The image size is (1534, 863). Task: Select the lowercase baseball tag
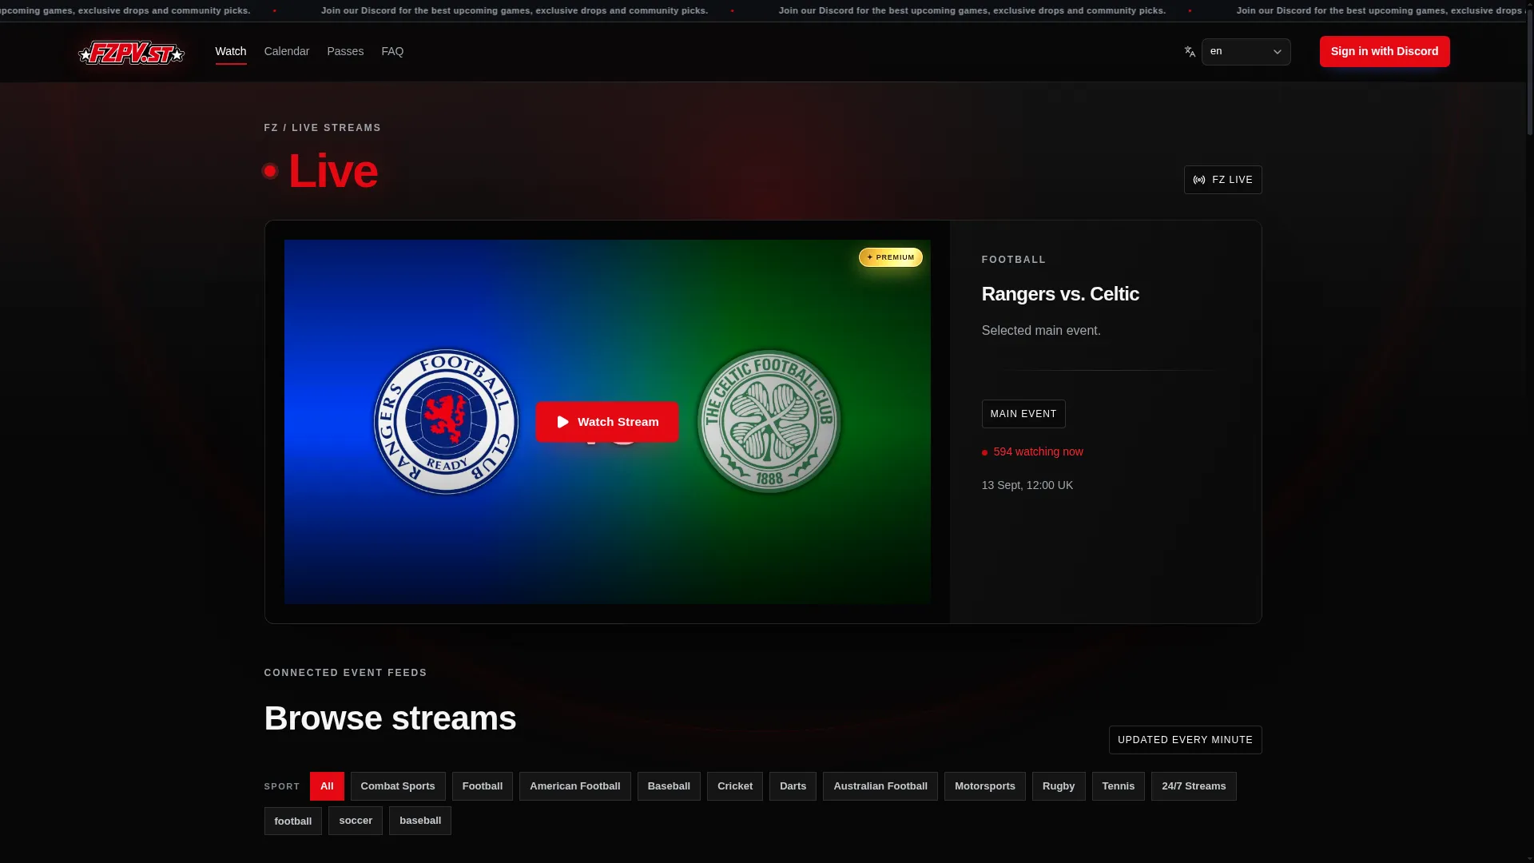(420, 821)
